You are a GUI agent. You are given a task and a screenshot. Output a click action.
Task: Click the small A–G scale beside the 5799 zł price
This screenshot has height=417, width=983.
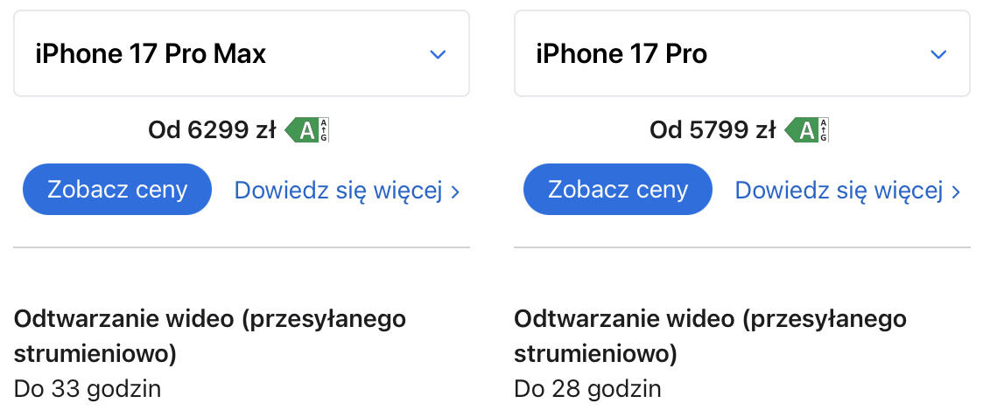click(824, 130)
